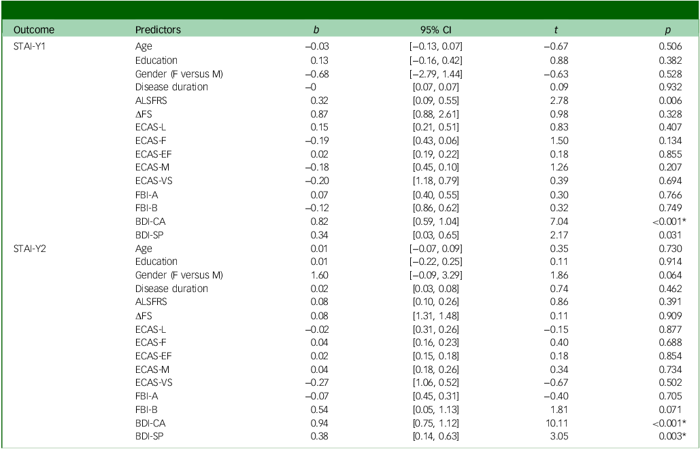This screenshot has width=700, height=449.
Task: Select the p value 0.064
Action: [671, 275]
